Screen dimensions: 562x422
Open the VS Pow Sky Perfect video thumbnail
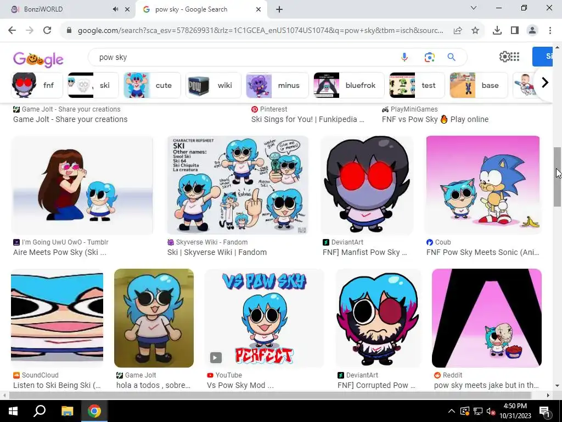[264, 318]
